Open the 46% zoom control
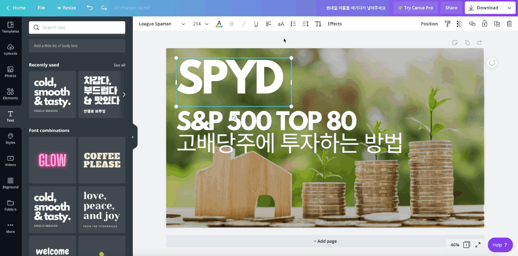 [455, 245]
